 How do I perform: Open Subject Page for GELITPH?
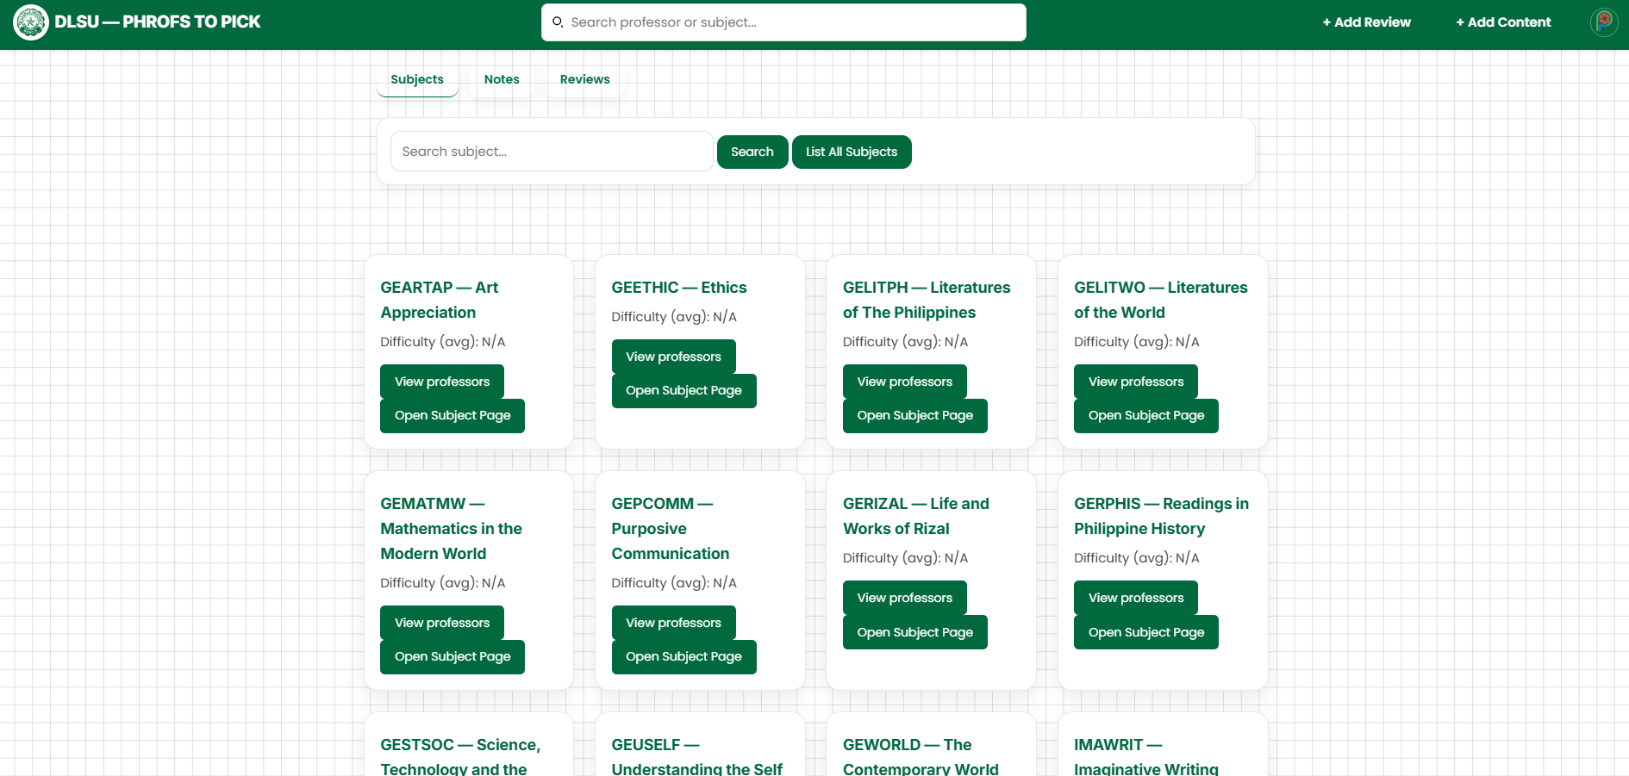pos(914,415)
